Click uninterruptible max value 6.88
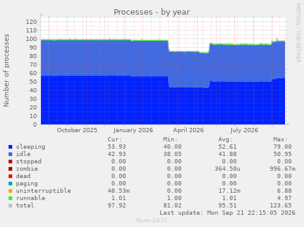304x227 pixels. click(284, 191)
